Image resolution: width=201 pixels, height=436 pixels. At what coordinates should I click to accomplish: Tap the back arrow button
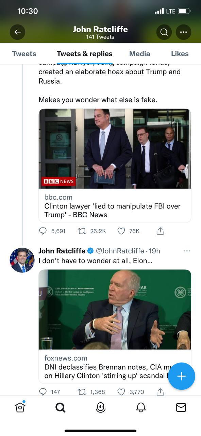pos(18,32)
